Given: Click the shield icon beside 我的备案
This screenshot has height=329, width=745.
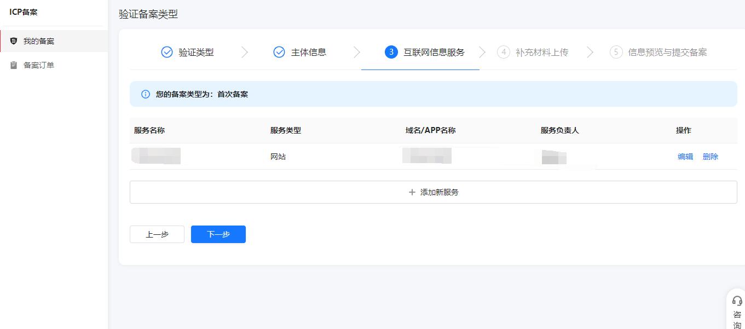Looking at the screenshot, I should tap(14, 41).
